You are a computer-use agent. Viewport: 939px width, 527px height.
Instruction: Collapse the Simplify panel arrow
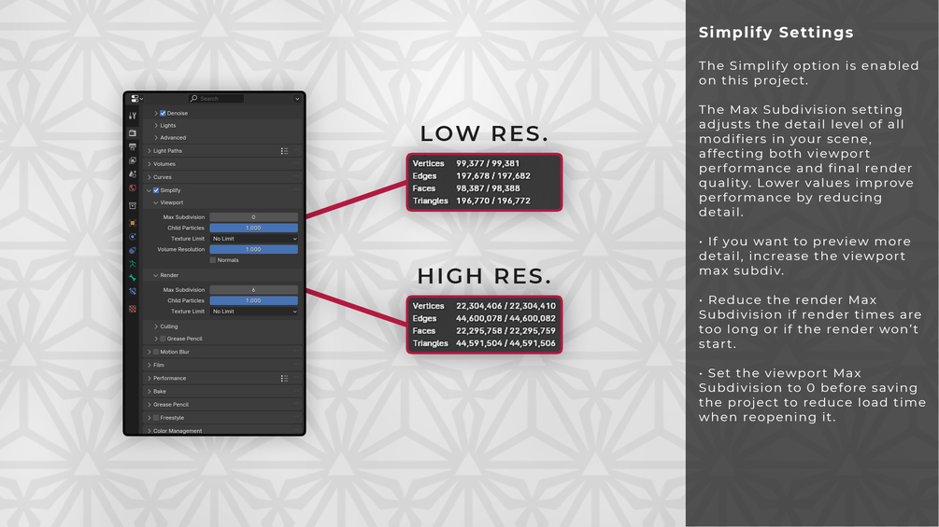[149, 190]
